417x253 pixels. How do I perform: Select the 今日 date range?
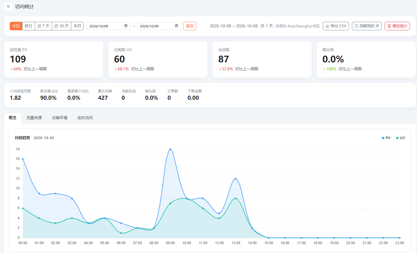click(16, 26)
